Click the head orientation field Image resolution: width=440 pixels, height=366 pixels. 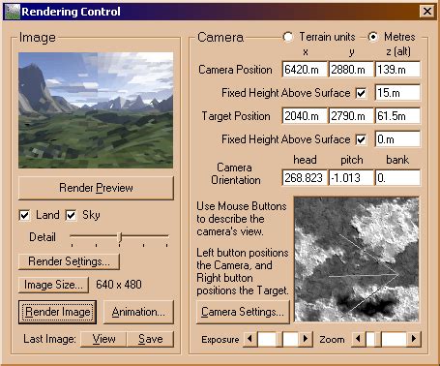305,178
